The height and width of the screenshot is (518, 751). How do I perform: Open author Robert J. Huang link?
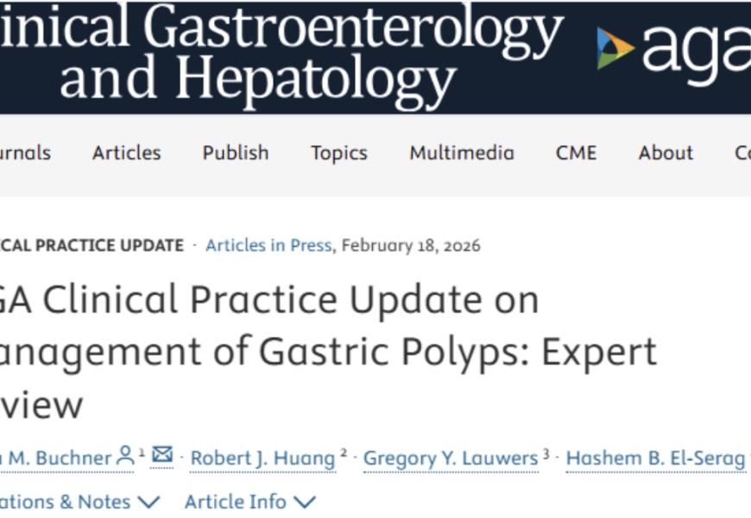pos(262,458)
